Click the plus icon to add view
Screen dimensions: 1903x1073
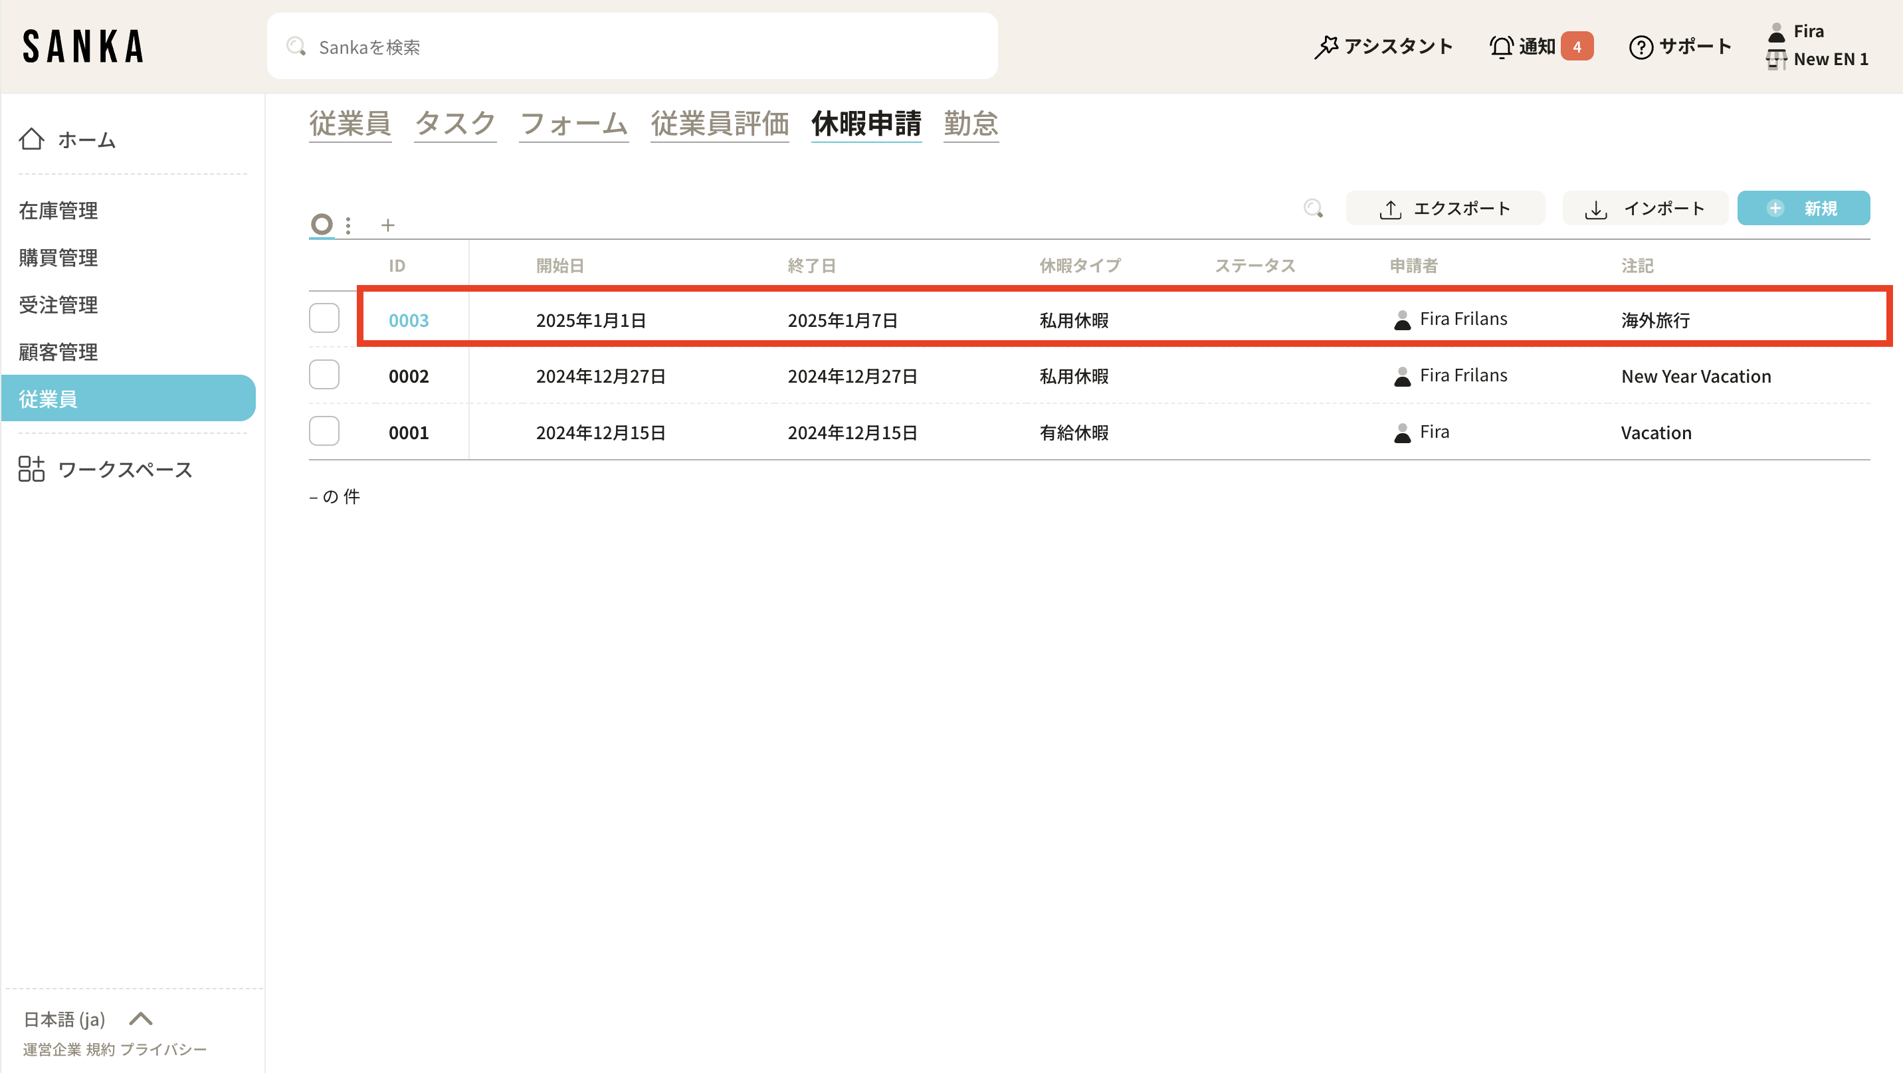point(388,225)
